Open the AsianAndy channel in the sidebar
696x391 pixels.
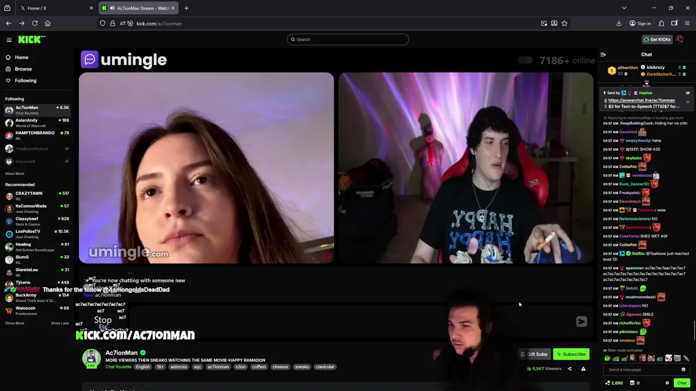pos(38,123)
